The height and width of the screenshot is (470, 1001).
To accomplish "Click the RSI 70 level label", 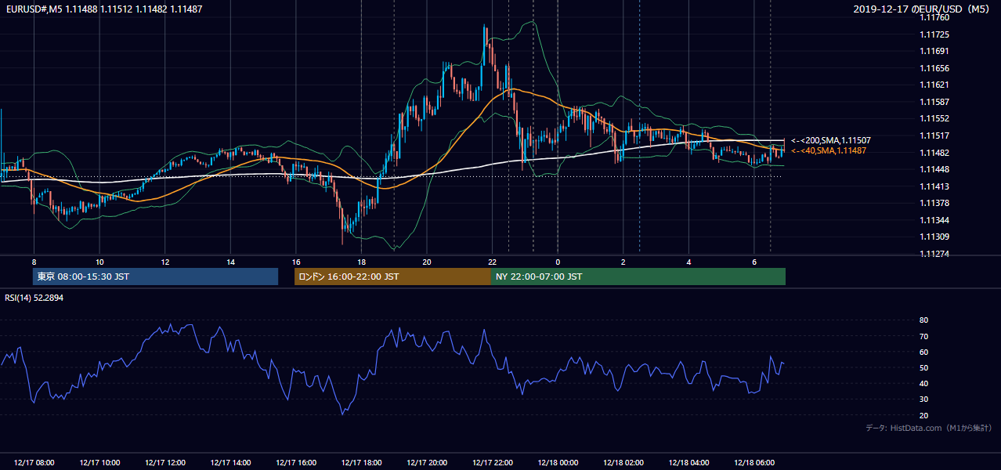I will 923,336.
